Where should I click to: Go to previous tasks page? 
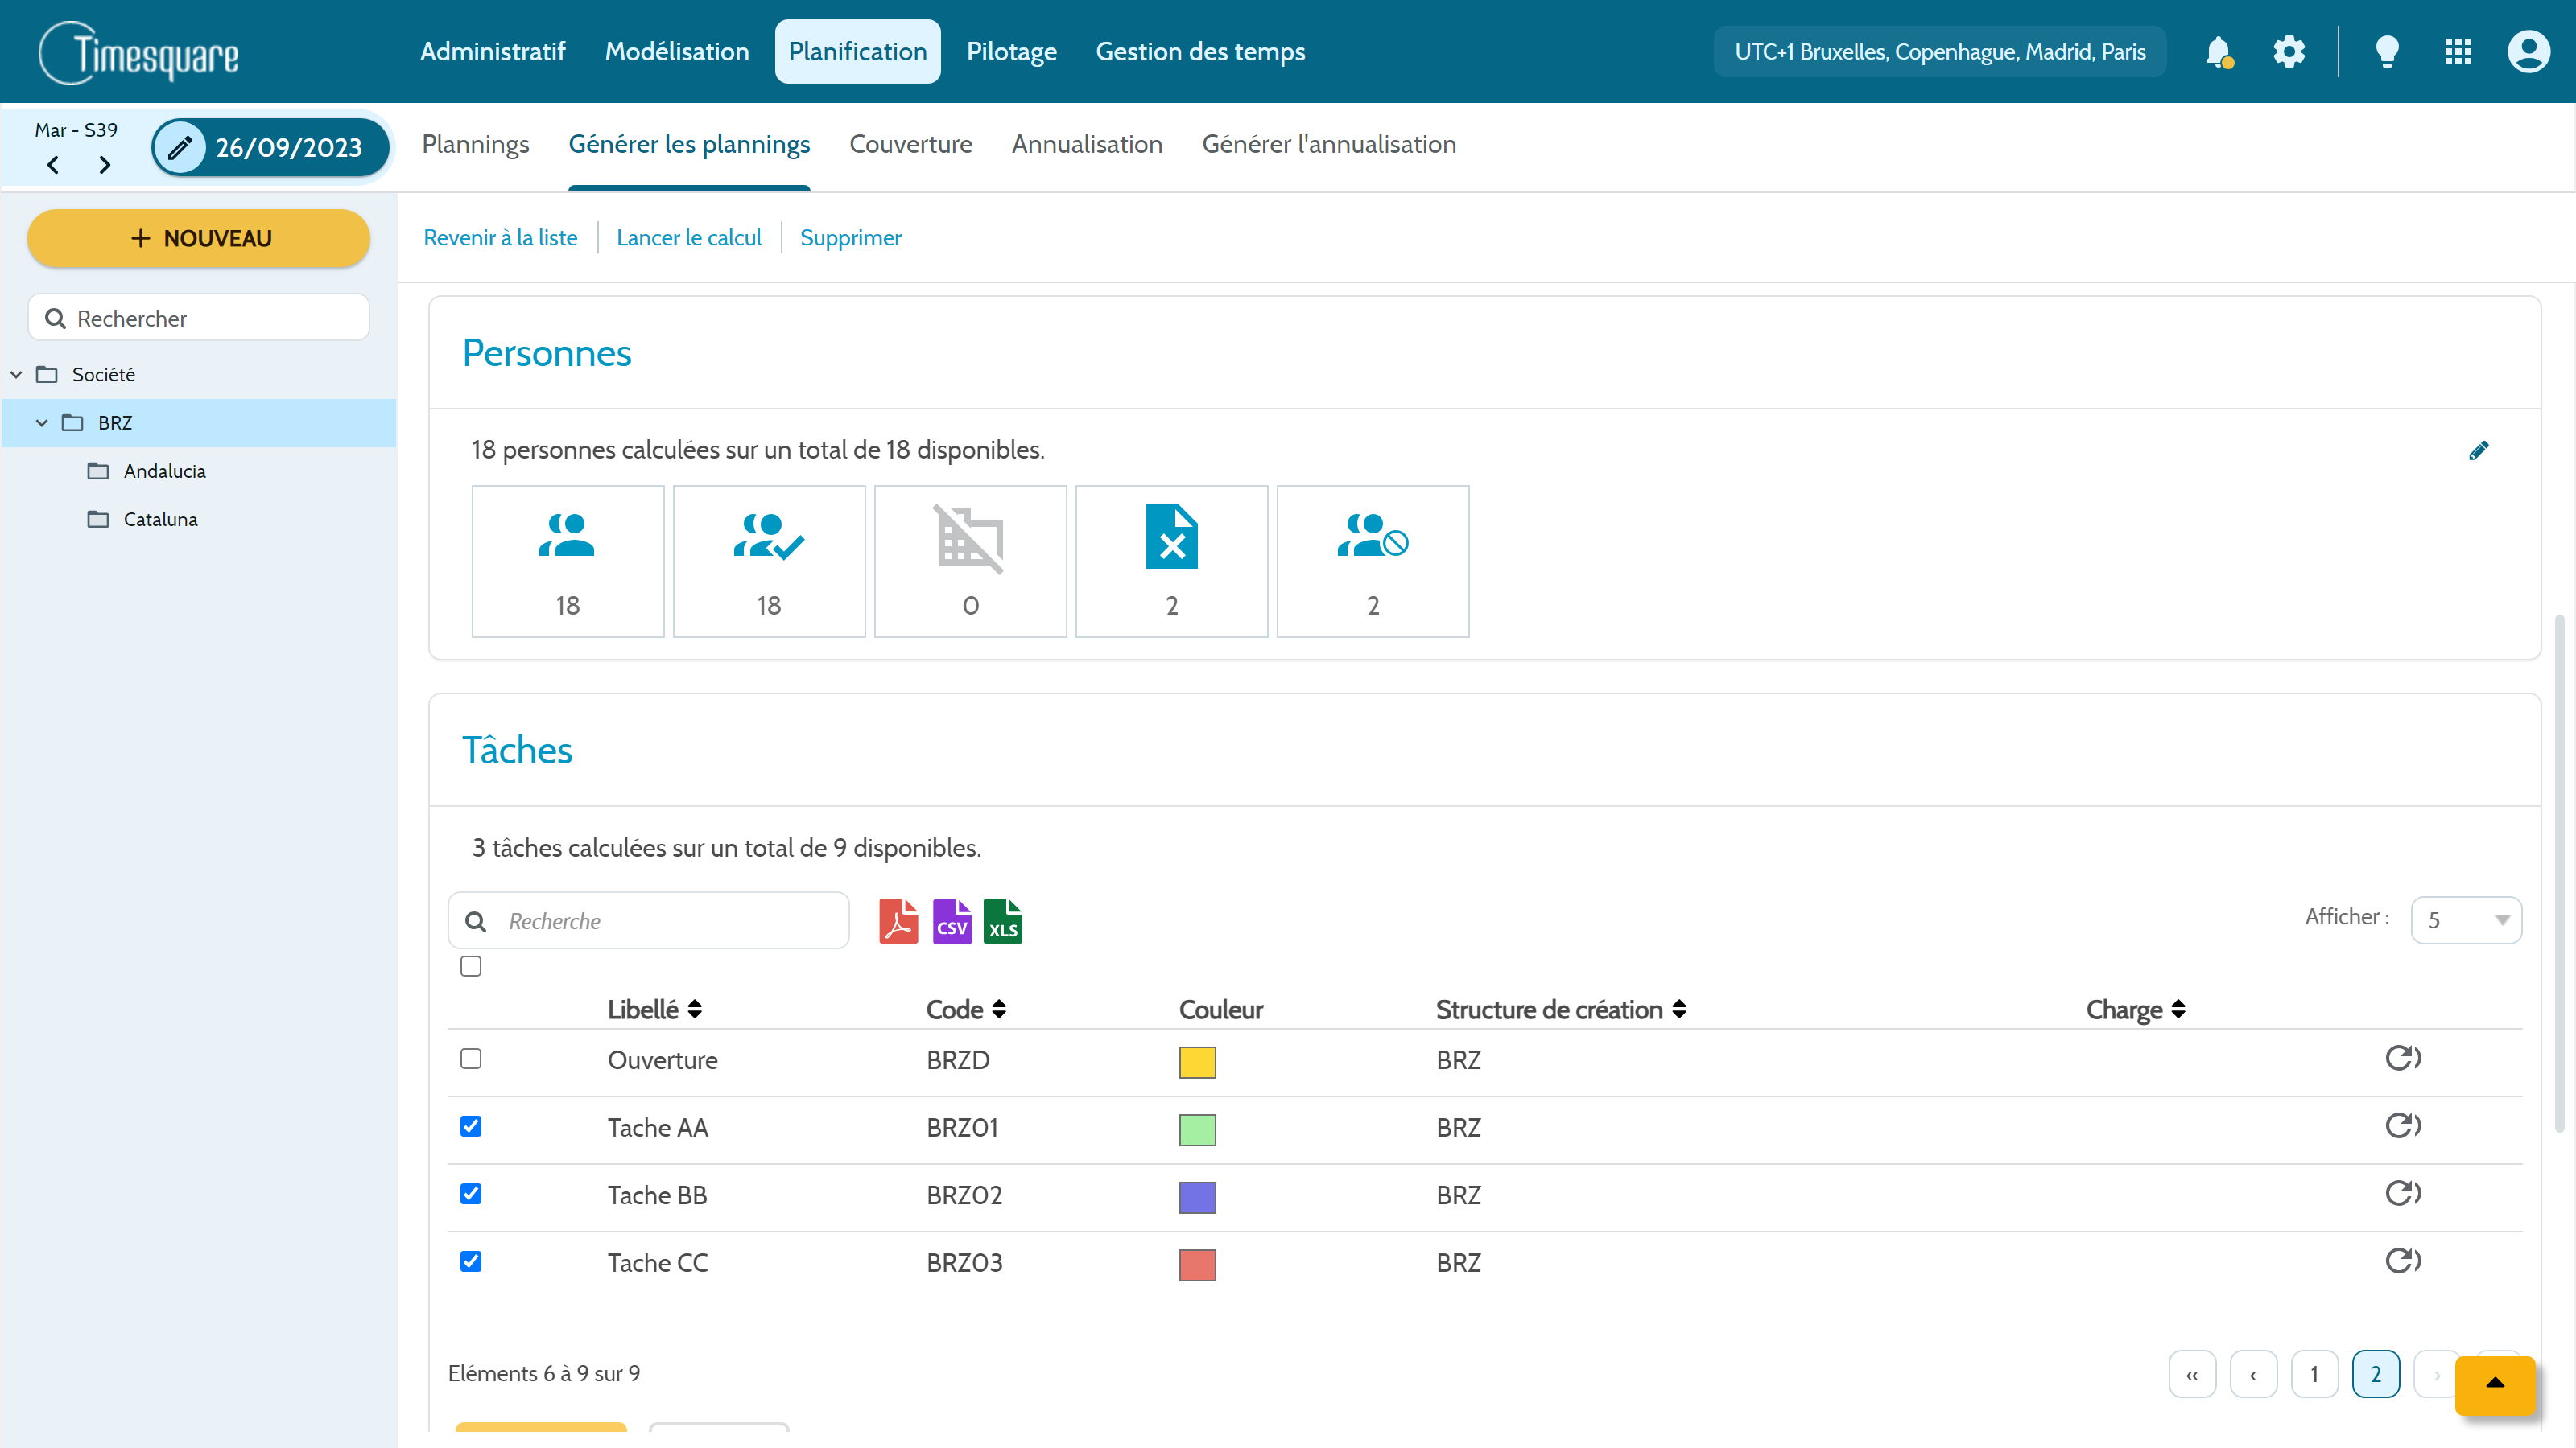coord(2253,1375)
